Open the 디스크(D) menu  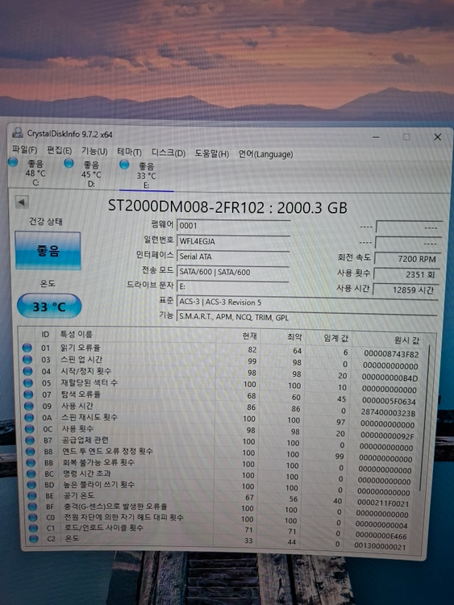pyautogui.click(x=169, y=152)
